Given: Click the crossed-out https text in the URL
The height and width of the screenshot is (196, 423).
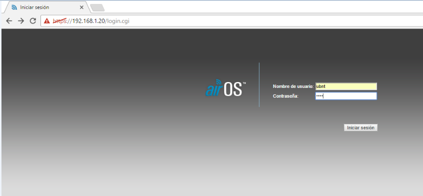Looking at the screenshot, I should point(60,21).
